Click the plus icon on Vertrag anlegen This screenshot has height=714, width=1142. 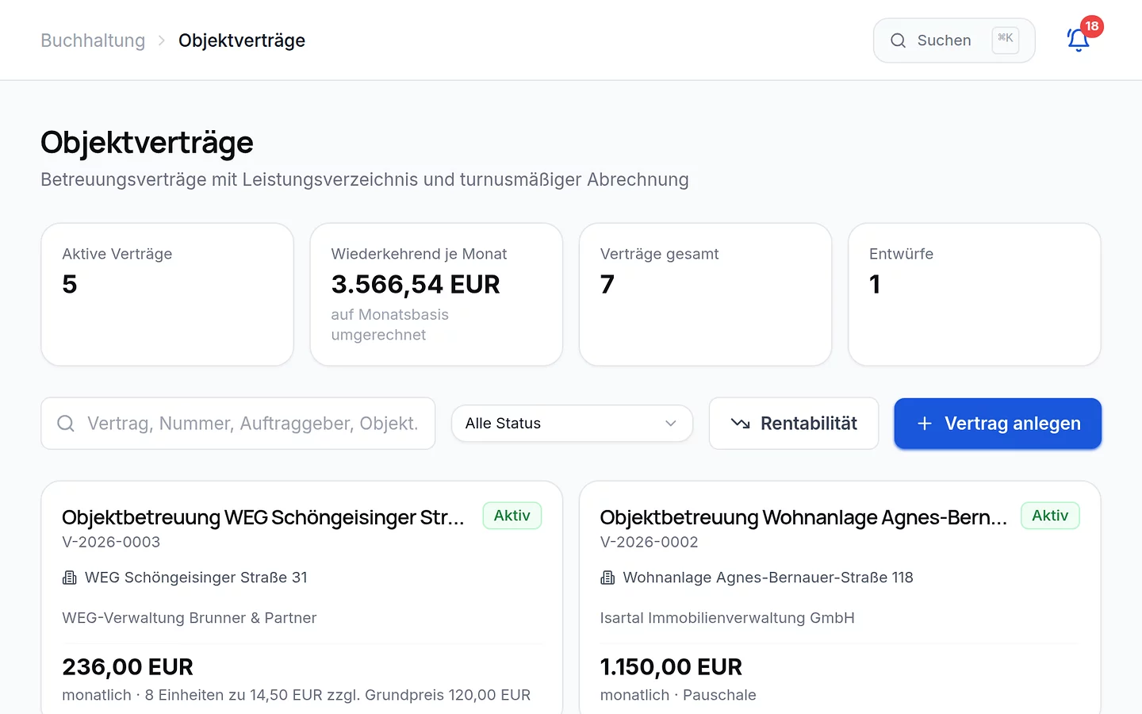point(924,424)
